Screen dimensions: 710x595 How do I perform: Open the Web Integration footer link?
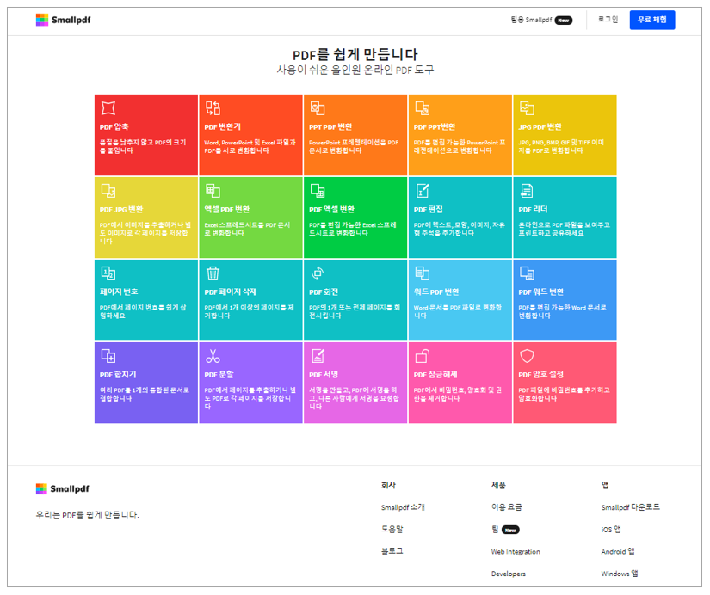516,551
